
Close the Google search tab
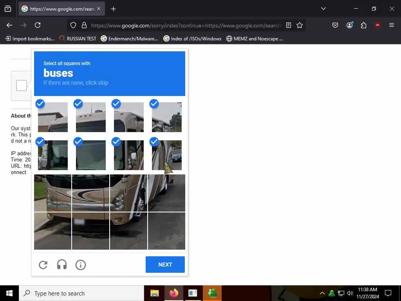point(99,9)
